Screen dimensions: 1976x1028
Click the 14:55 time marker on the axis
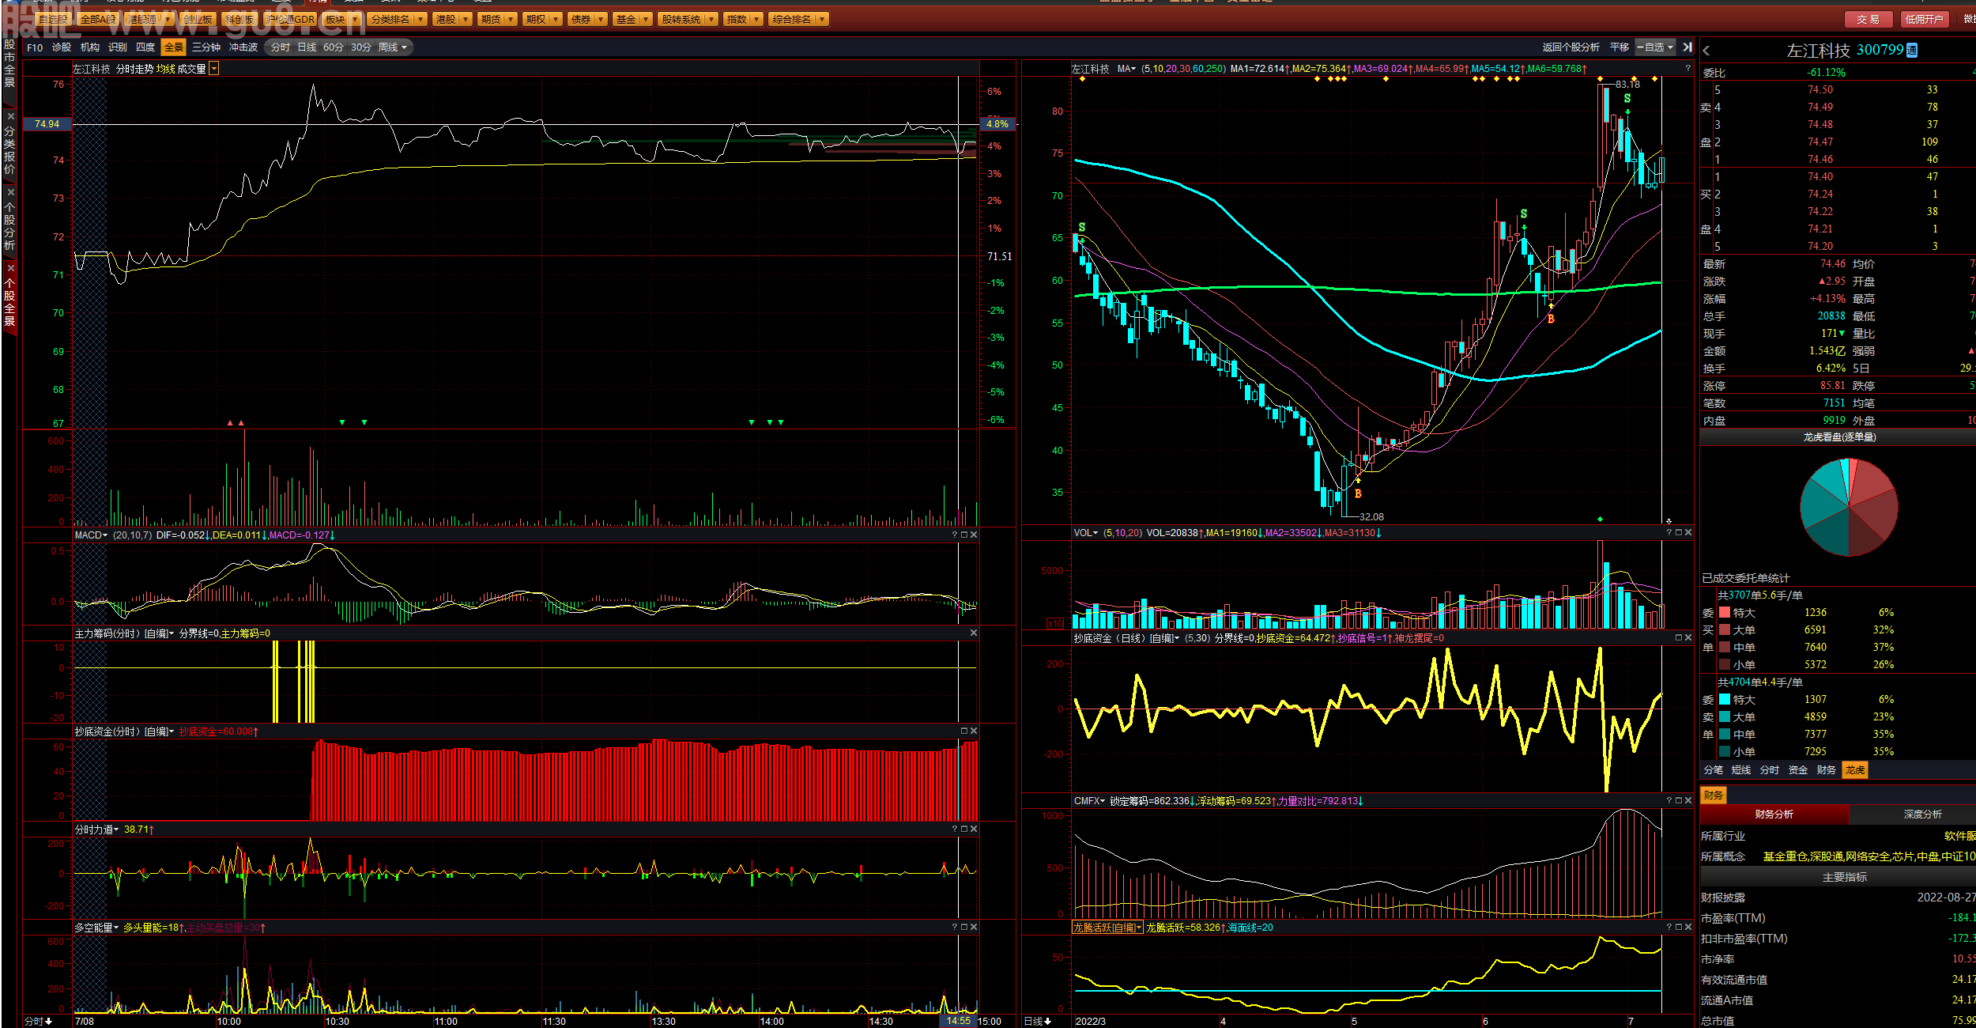pyautogui.click(x=958, y=1021)
